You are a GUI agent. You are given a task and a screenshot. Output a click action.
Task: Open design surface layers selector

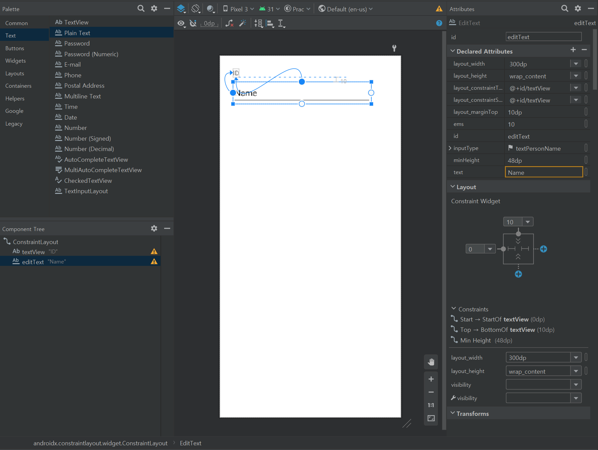click(x=181, y=9)
